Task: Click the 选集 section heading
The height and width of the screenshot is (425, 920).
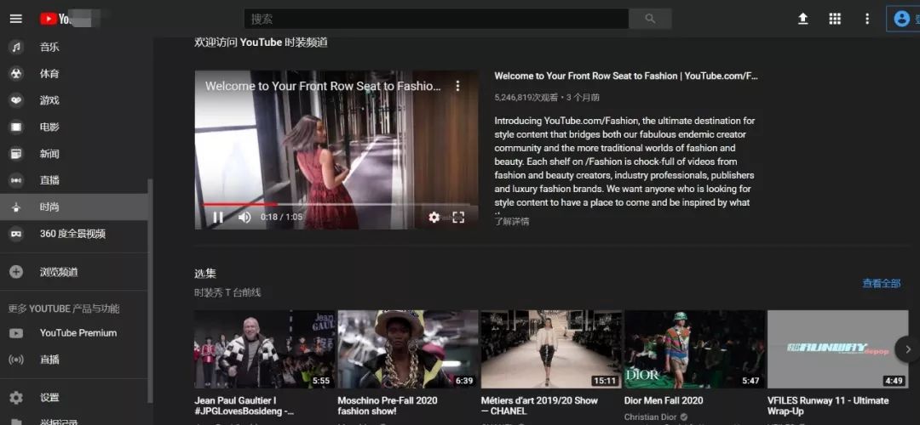Action: 205,274
